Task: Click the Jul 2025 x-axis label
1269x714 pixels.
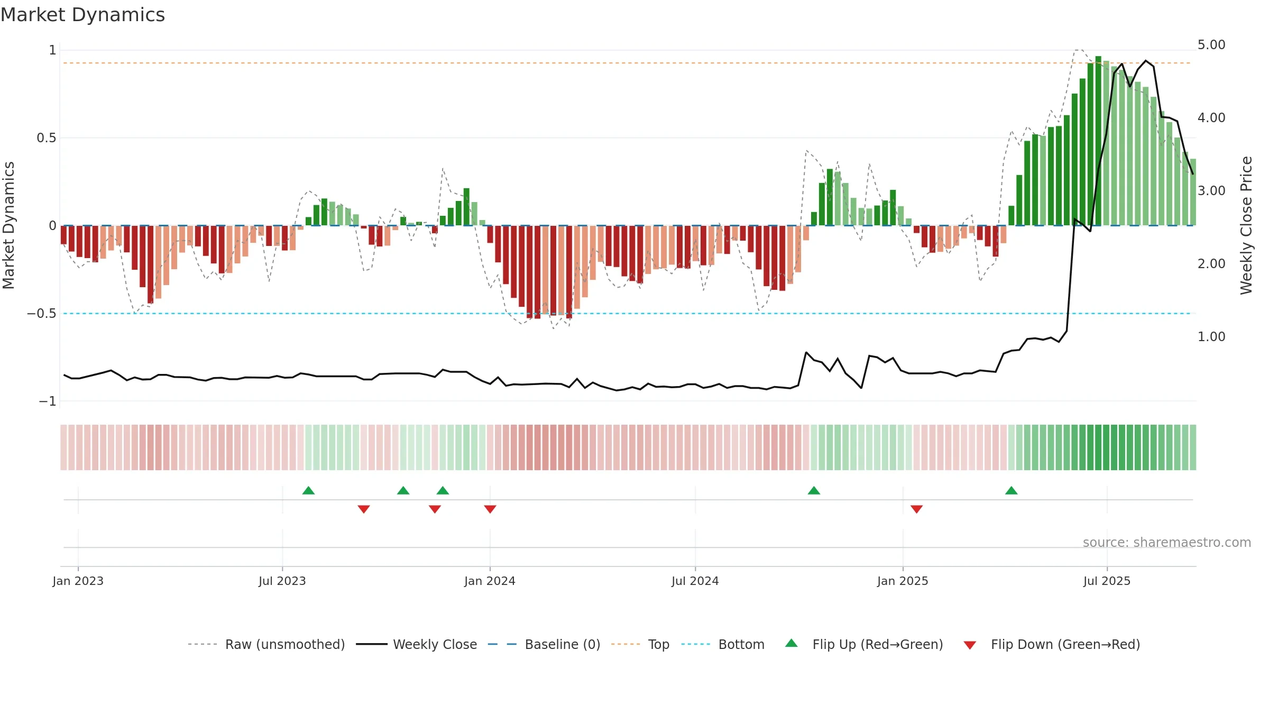Action: tap(1107, 581)
